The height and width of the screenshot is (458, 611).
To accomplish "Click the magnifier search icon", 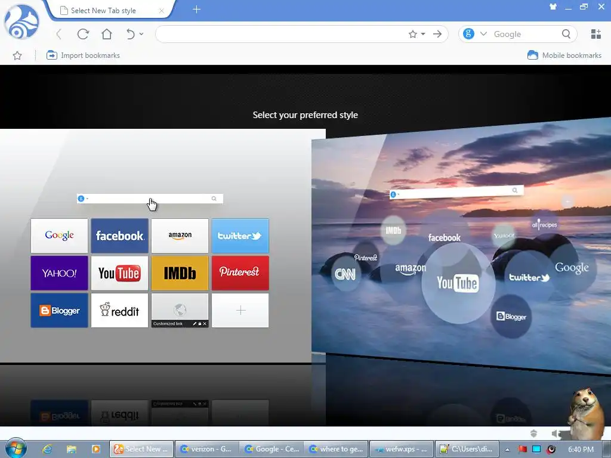I will 566,34.
